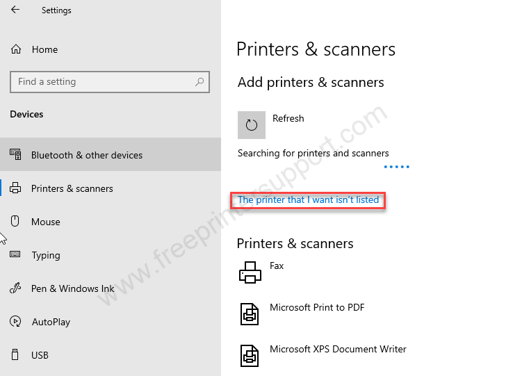Open "The printer that I want isn't listed" link

pos(308,199)
